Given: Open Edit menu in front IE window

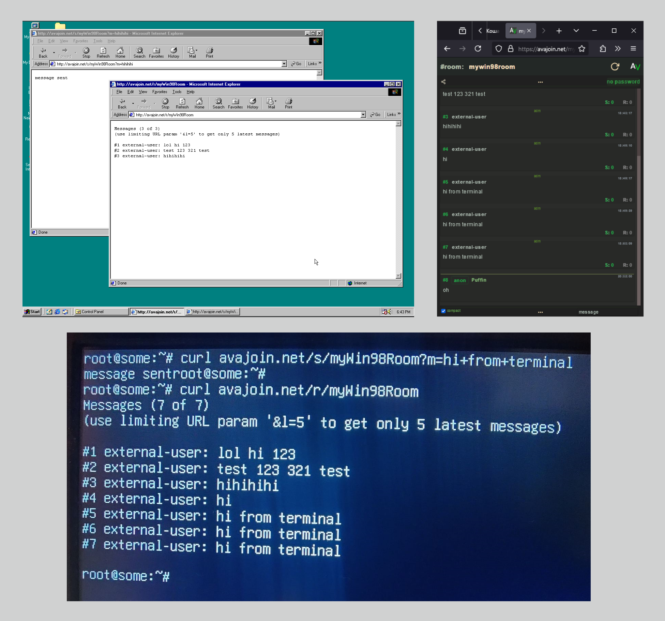Looking at the screenshot, I should (x=131, y=92).
